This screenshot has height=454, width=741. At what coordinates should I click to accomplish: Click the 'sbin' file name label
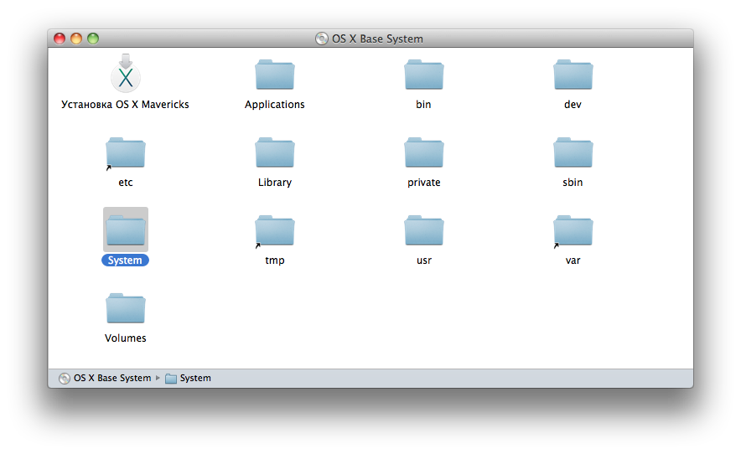tap(573, 183)
